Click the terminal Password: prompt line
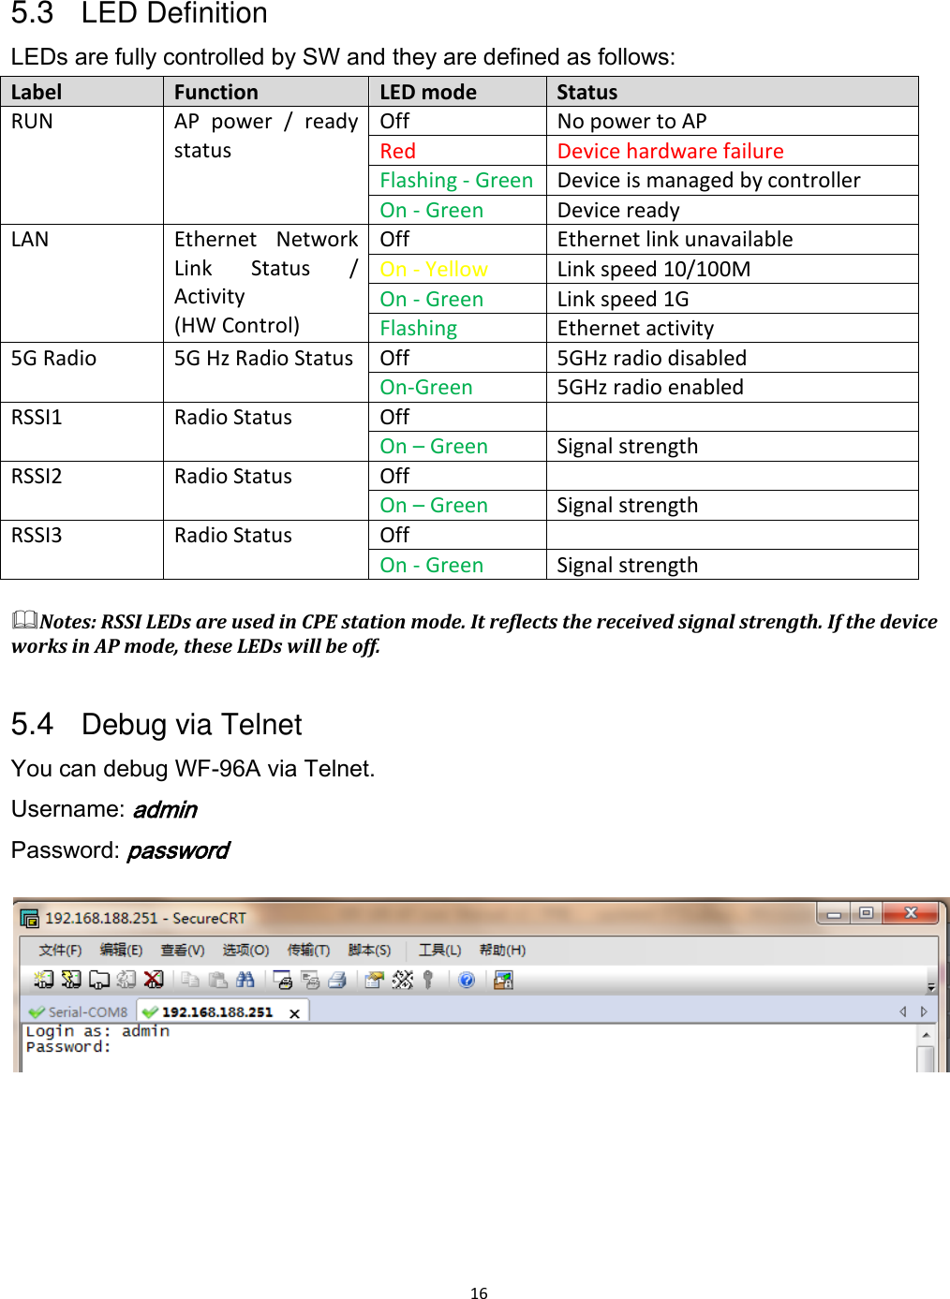This screenshot has height=1299, width=950. 68,1047
